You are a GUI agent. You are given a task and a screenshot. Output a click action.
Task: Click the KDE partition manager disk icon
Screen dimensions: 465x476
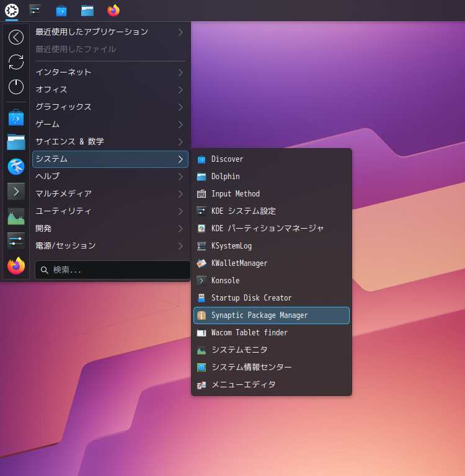point(201,229)
